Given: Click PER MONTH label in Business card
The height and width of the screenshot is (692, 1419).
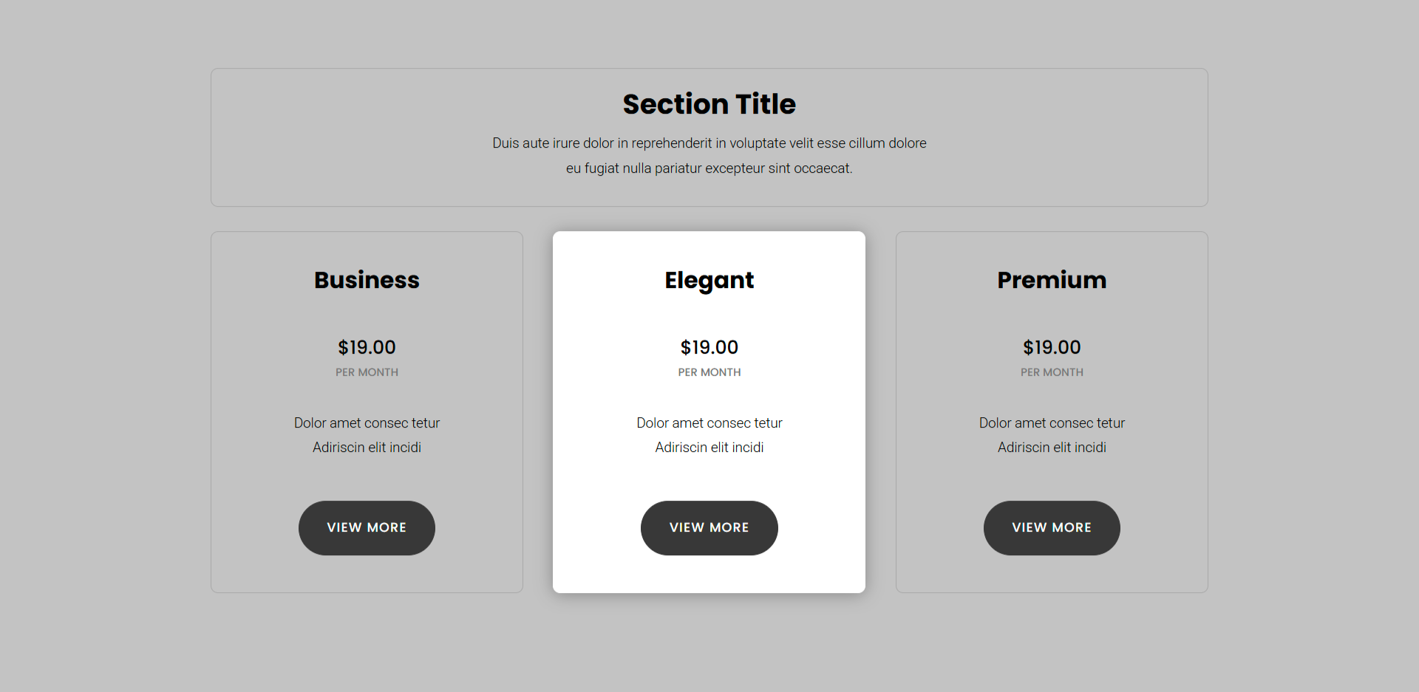Looking at the screenshot, I should 367,372.
